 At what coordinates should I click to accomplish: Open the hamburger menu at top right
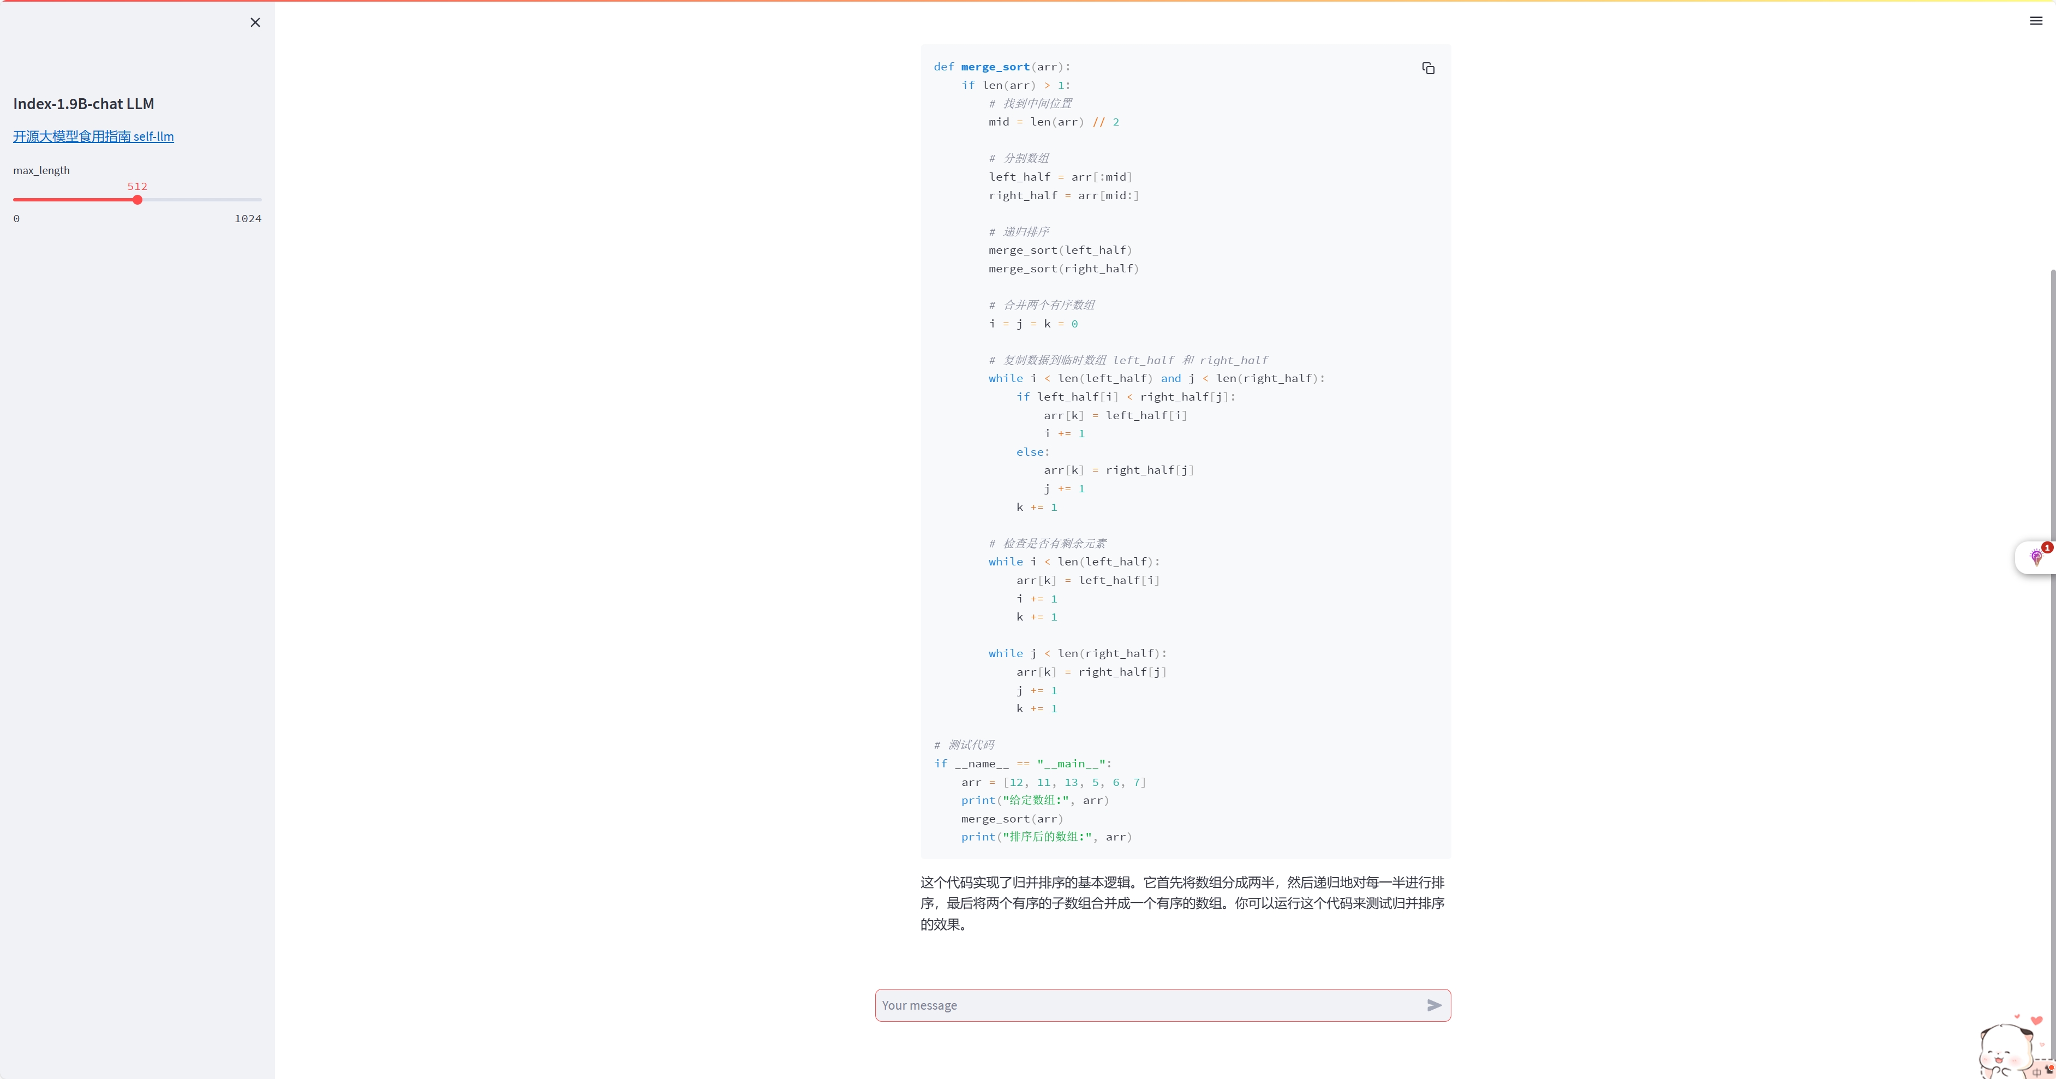coord(2036,21)
